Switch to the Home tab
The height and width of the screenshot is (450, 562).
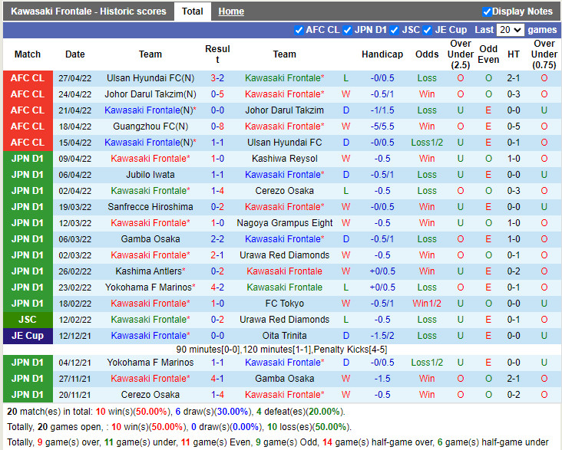230,11
